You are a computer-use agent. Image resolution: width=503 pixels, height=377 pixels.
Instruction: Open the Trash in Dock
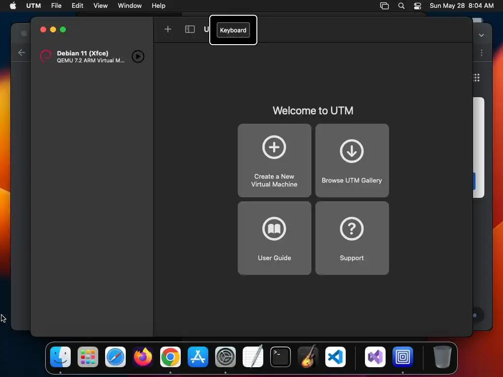[443, 356]
